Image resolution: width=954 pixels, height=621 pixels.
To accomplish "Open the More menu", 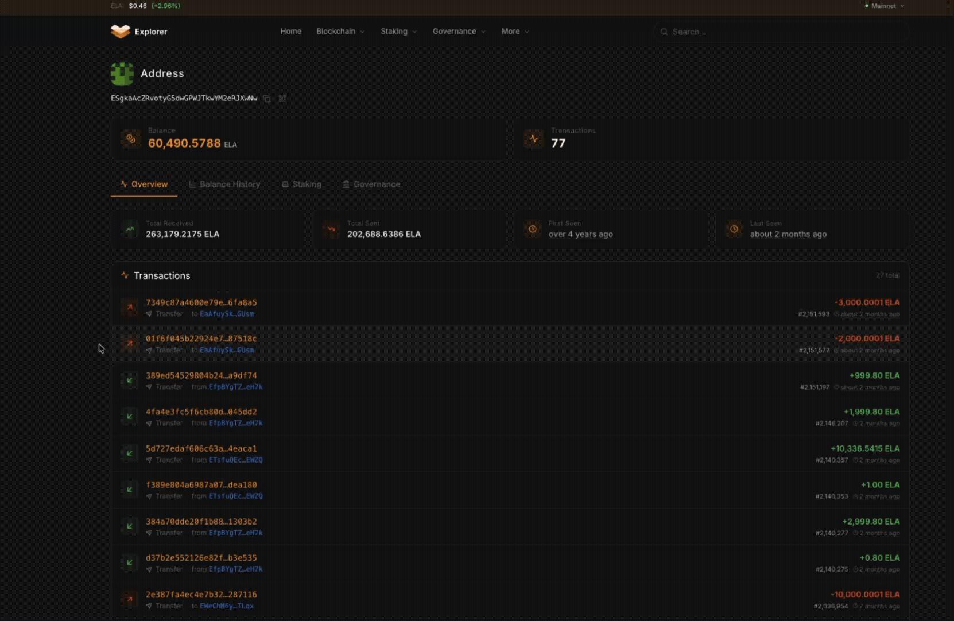I will [515, 32].
